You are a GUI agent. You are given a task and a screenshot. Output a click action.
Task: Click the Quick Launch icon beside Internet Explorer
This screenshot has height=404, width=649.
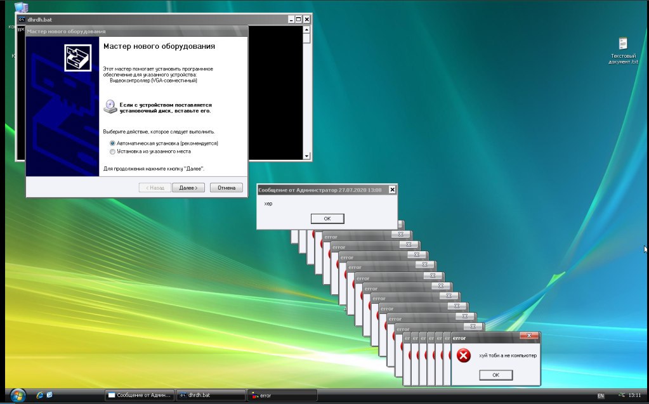49,395
